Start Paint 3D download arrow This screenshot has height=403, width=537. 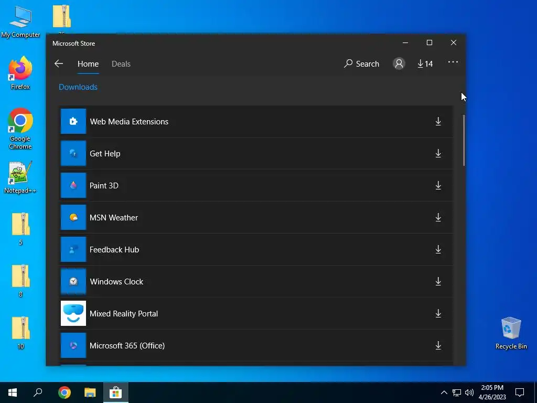pyautogui.click(x=438, y=185)
